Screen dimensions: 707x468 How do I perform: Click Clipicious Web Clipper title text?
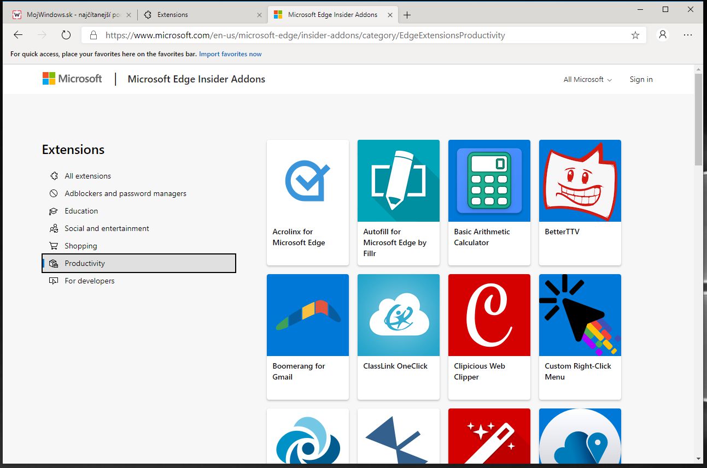coord(480,371)
